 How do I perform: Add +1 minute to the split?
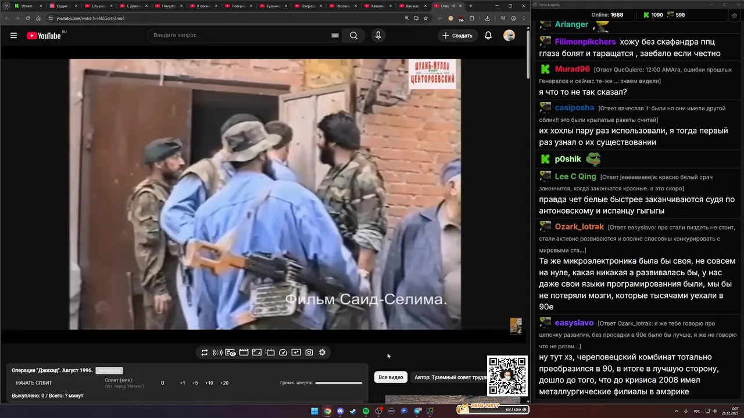(183, 383)
